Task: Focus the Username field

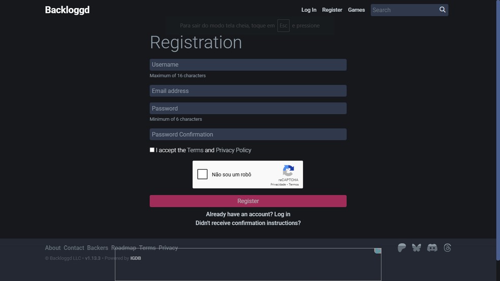Action: point(248,65)
